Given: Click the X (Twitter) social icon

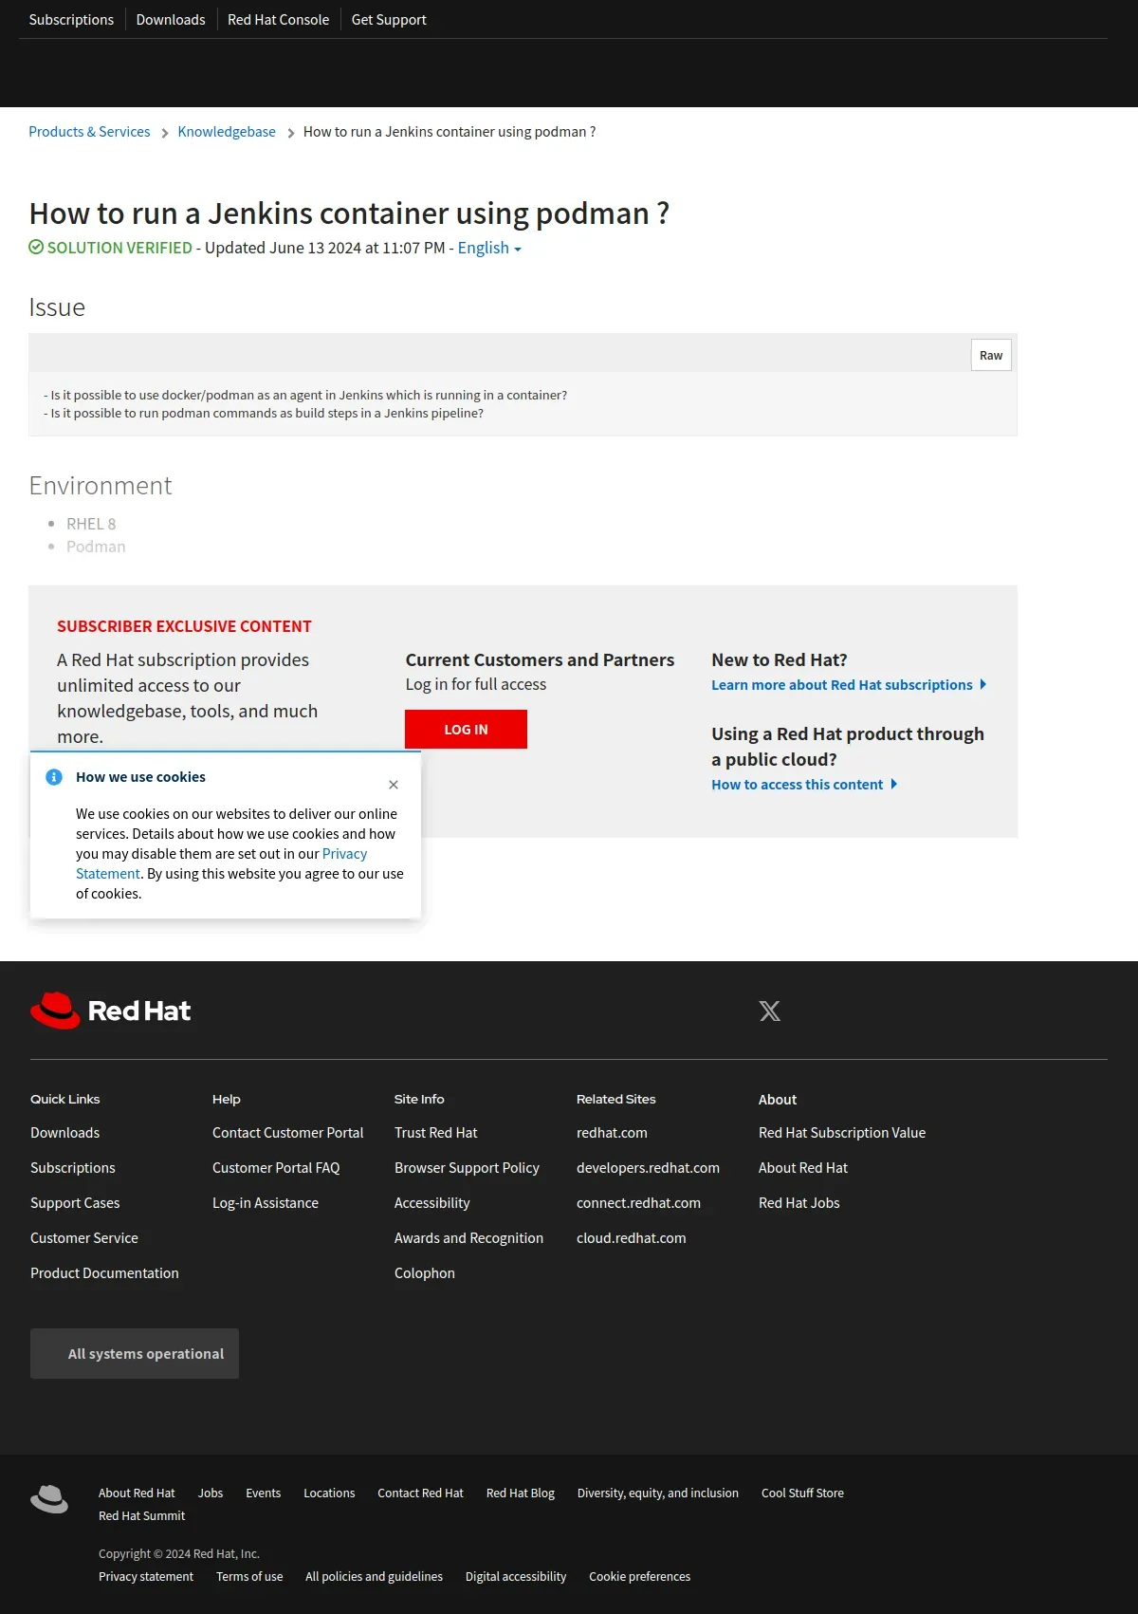Looking at the screenshot, I should tap(770, 1011).
